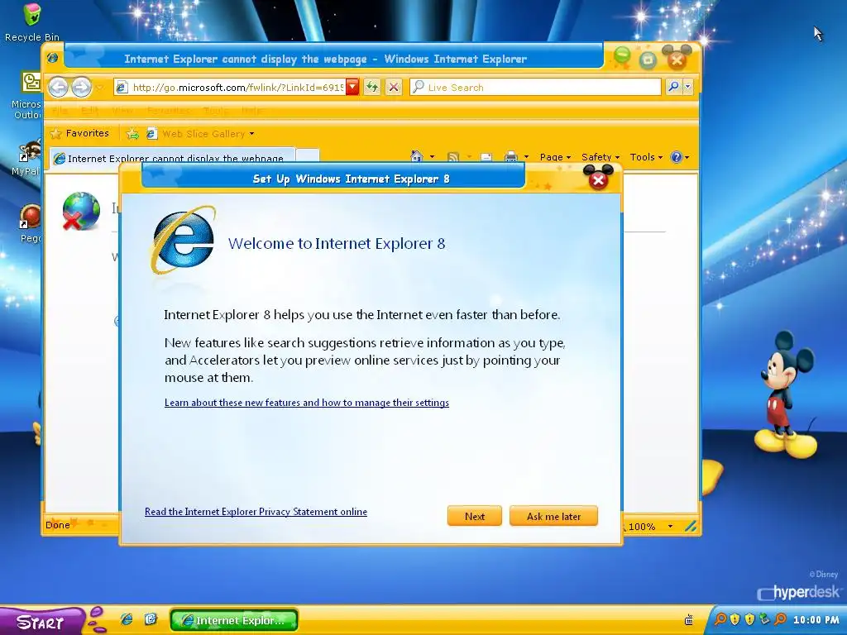The image size is (847, 635).
Task: Click the first yellow shield tray icon
Action: tap(735, 619)
